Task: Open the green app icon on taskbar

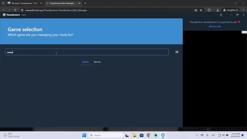Action: click(x=156, y=135)
